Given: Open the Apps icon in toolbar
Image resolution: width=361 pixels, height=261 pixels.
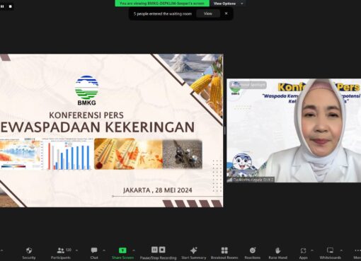Looking at the screenshot, I should [x=303, y=250].
